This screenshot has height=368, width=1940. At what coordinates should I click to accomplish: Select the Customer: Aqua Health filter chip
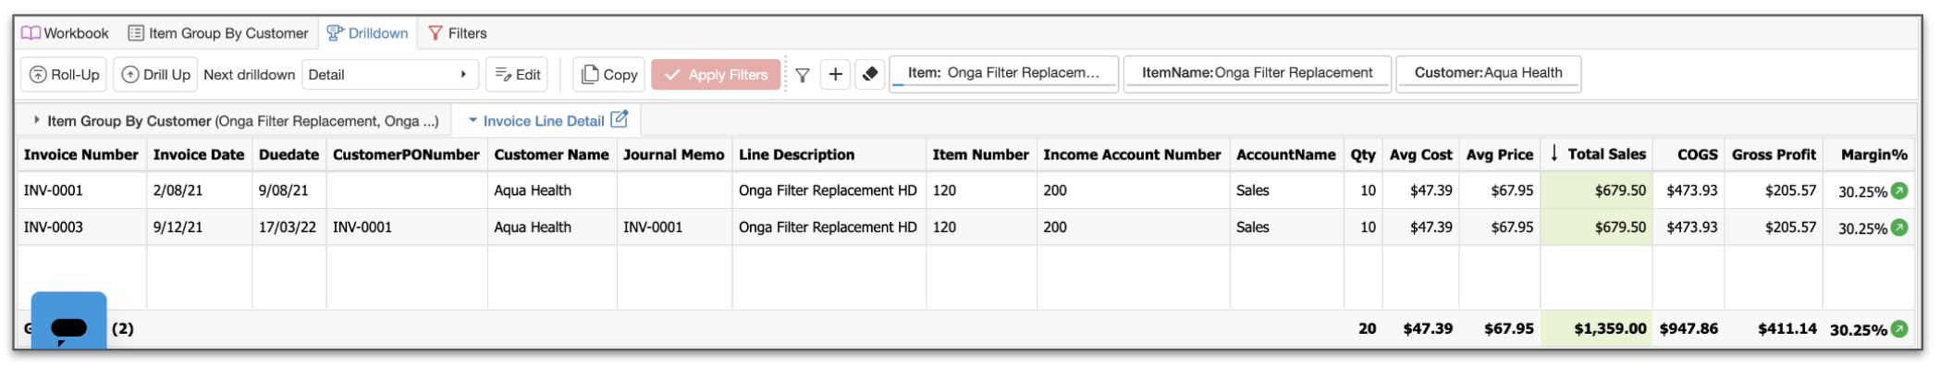pyautogui.click(x=1488, y=73)
